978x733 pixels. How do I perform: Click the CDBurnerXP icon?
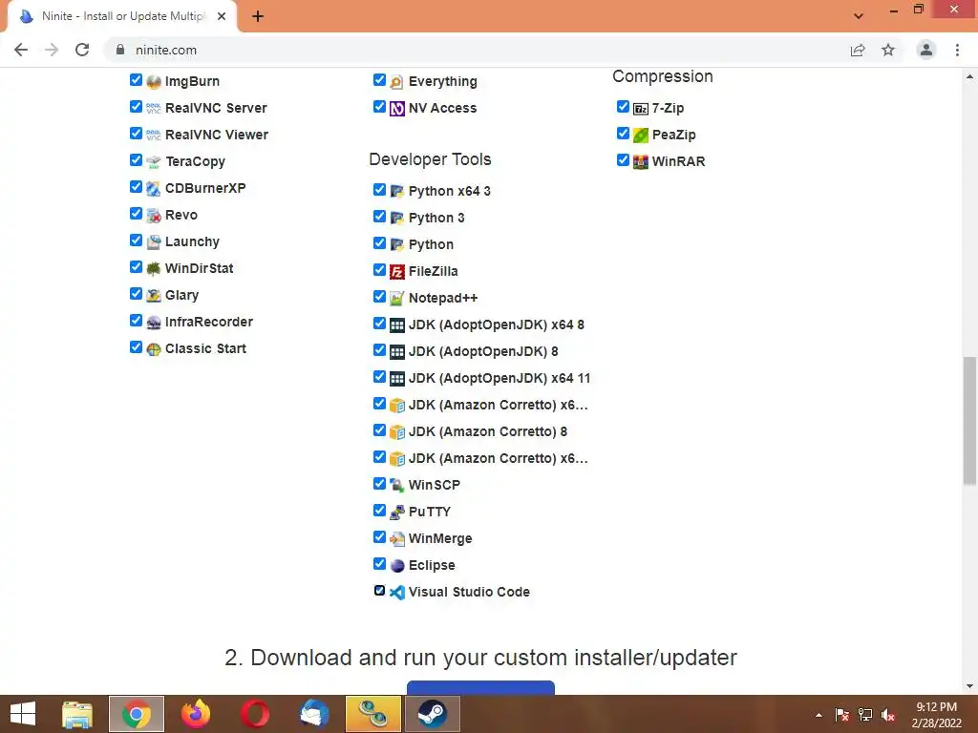coord(154,189)
